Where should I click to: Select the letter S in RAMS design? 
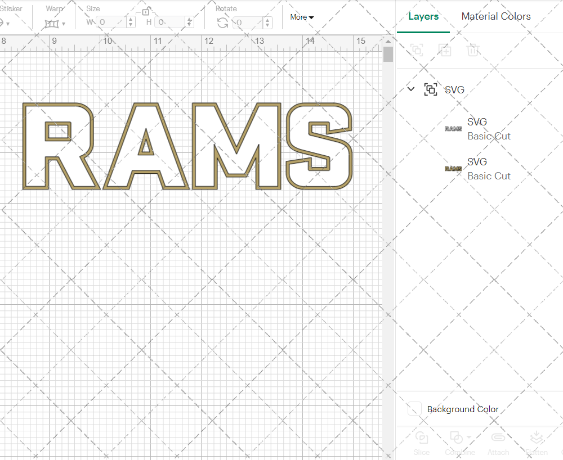pos(319,146)
